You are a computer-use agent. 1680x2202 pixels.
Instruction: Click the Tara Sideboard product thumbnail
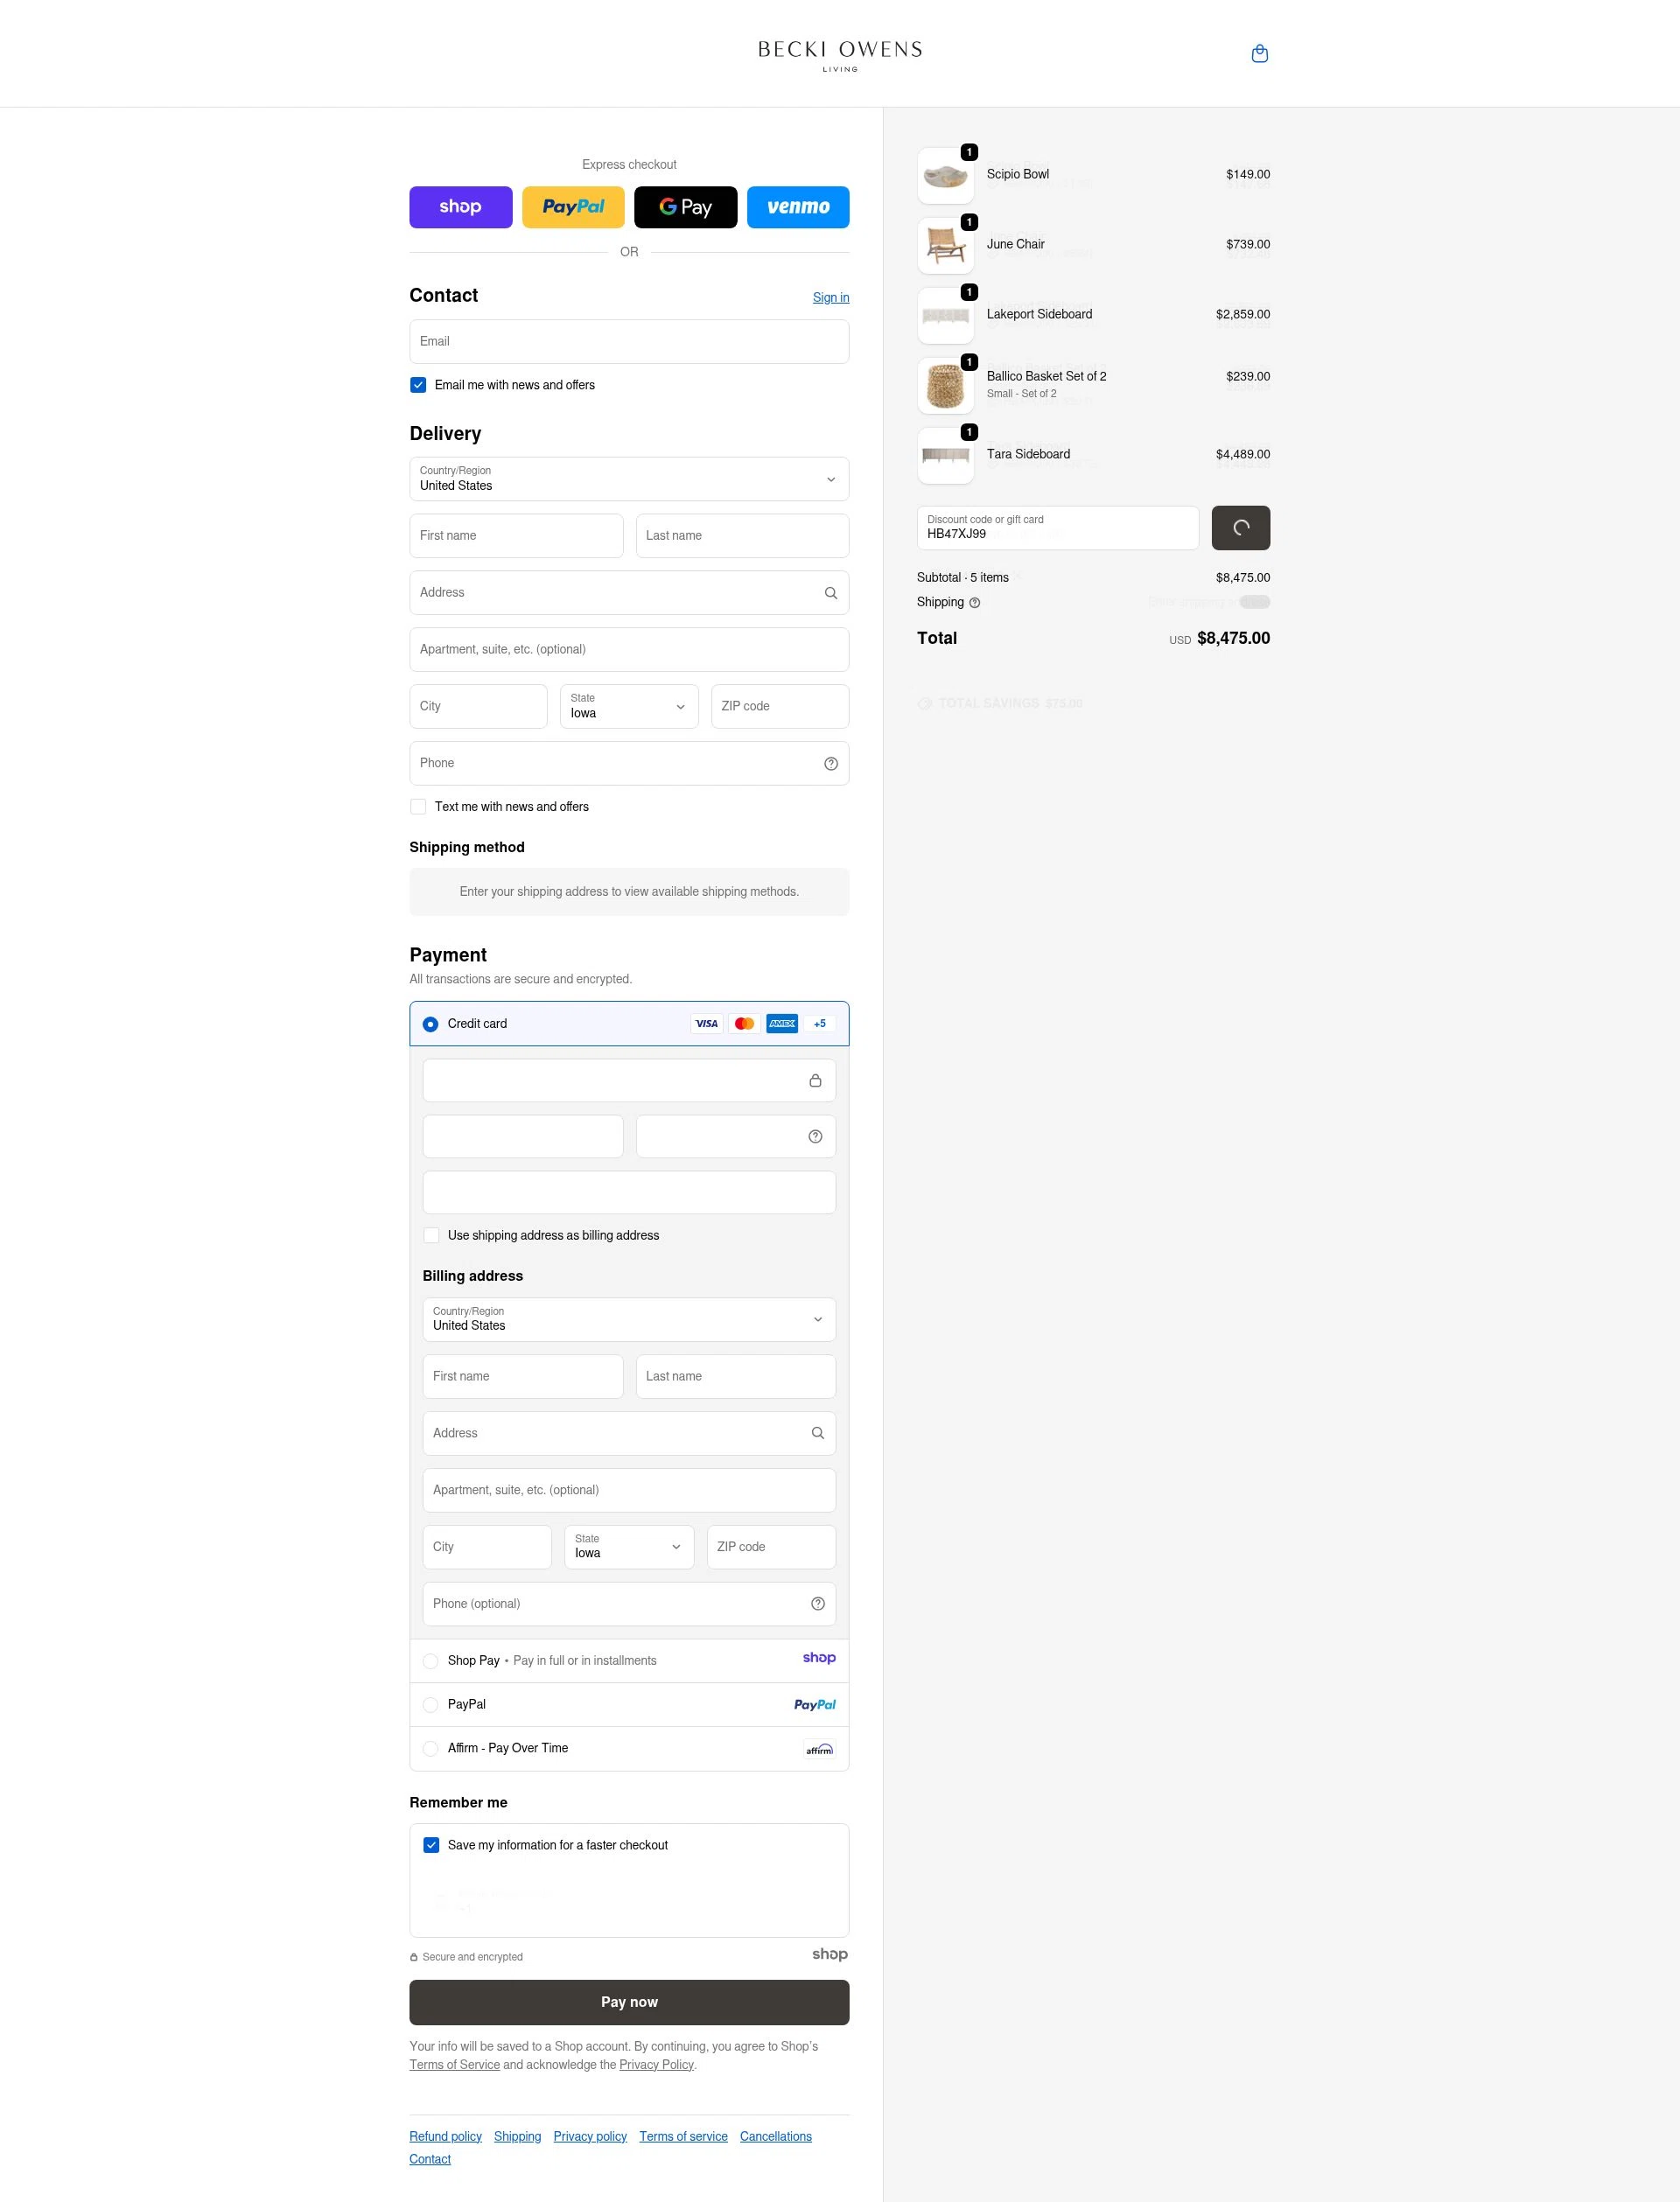click(944, 456)
